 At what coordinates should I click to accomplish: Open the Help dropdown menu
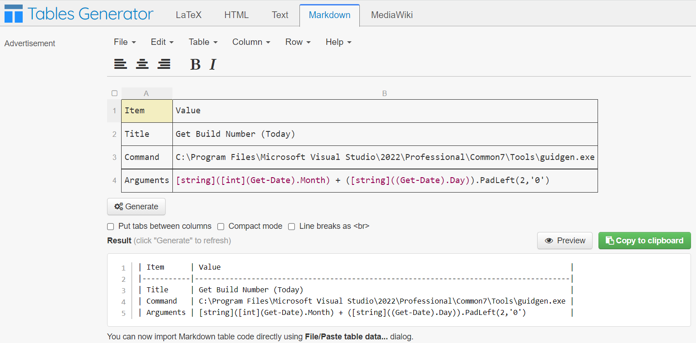pos(338,42)
